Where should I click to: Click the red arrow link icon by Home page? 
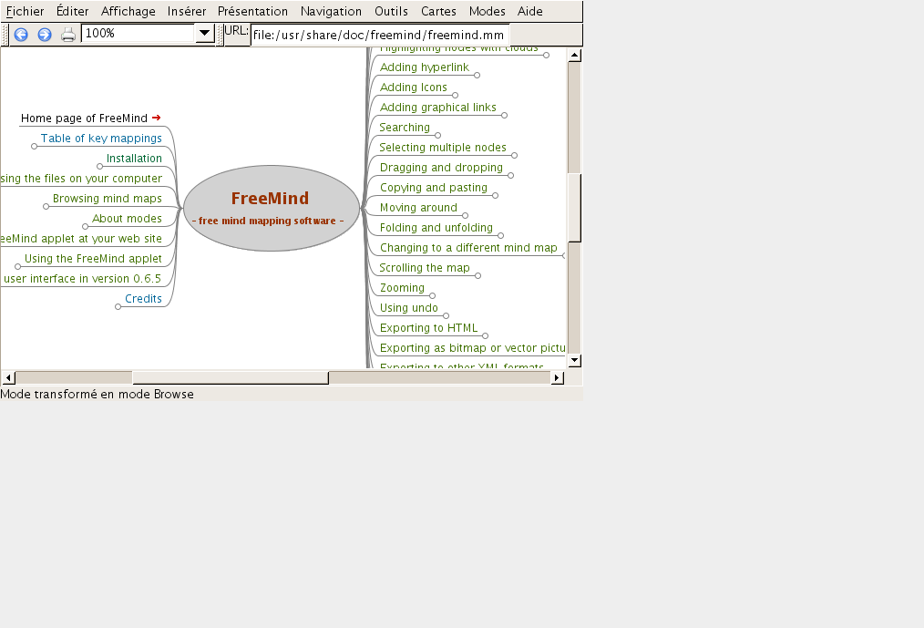point(156,118)
